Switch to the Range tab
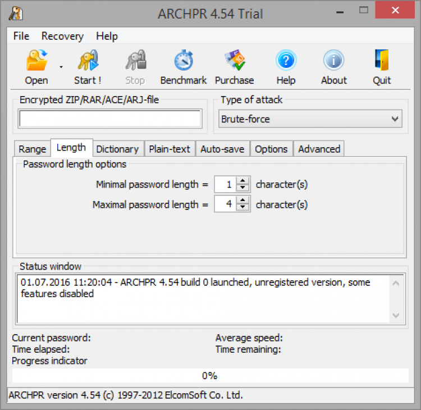 coord(32,149)
